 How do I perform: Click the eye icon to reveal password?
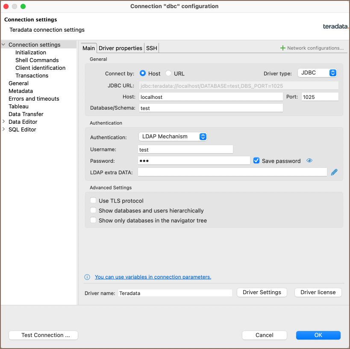tap(309, 161)
